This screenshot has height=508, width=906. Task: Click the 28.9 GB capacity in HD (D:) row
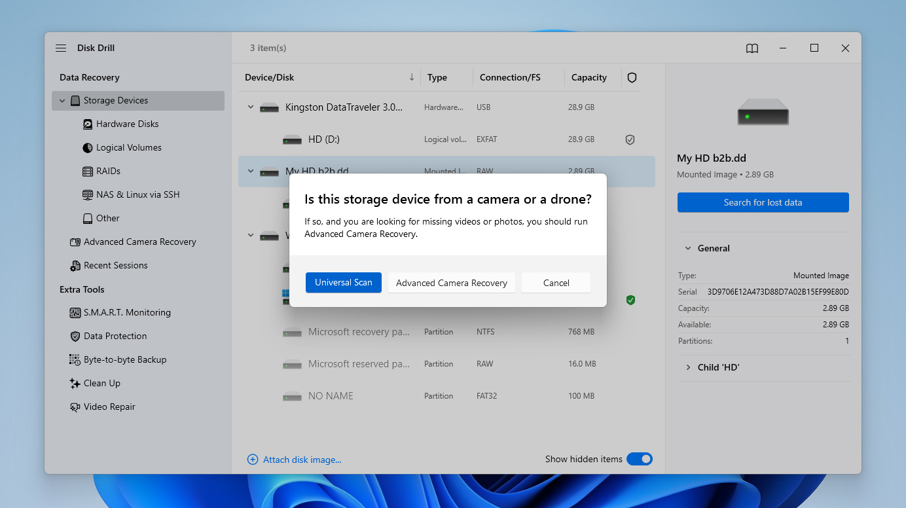click(581, 139)
